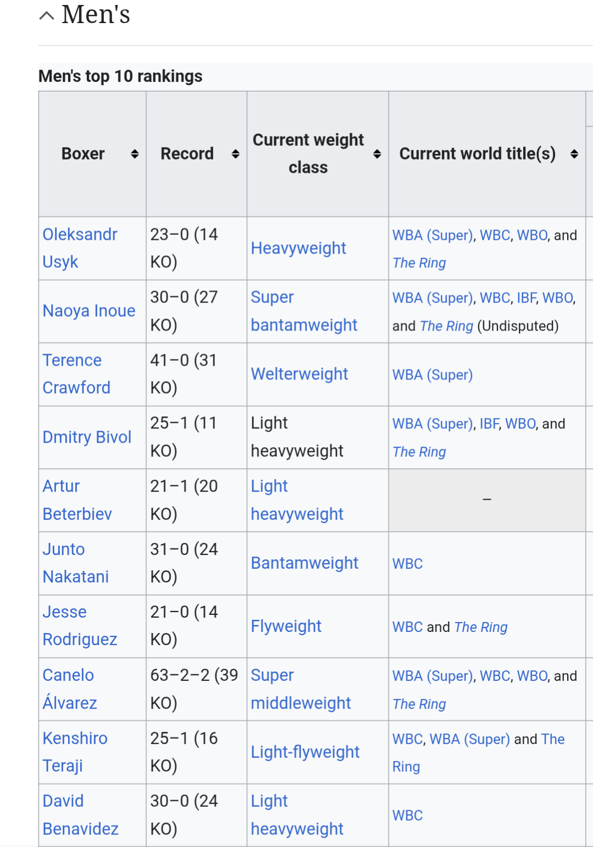Open WBC link in Rodriguez row

[x=408, y=627]
